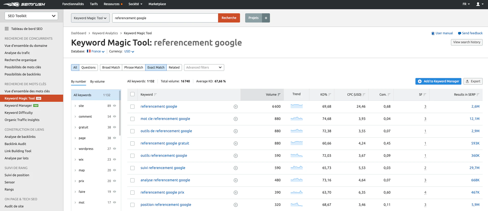Switch to By volume tab
The width and height of the screenshot is (488, 211).
pos(97,82)
